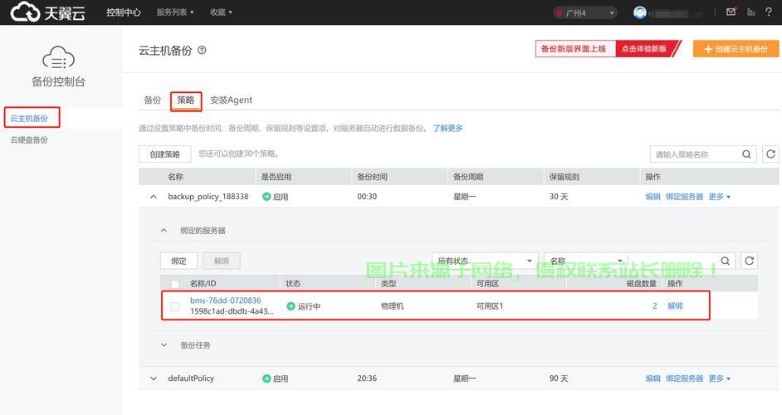Tick the select-all checkbox in server table header

(175, 284)
